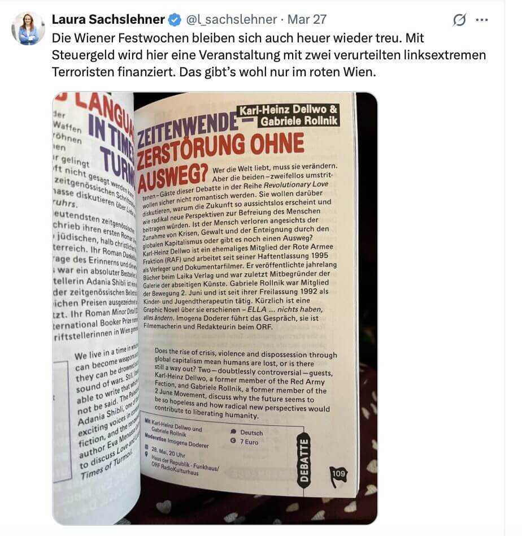Click the black Karl-Heinz Dellwo header in photo
Screen dimensions: 522x536
288,115
